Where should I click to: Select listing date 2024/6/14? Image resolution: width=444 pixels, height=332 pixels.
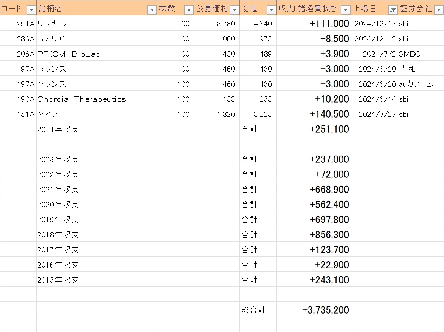point(374,98)
